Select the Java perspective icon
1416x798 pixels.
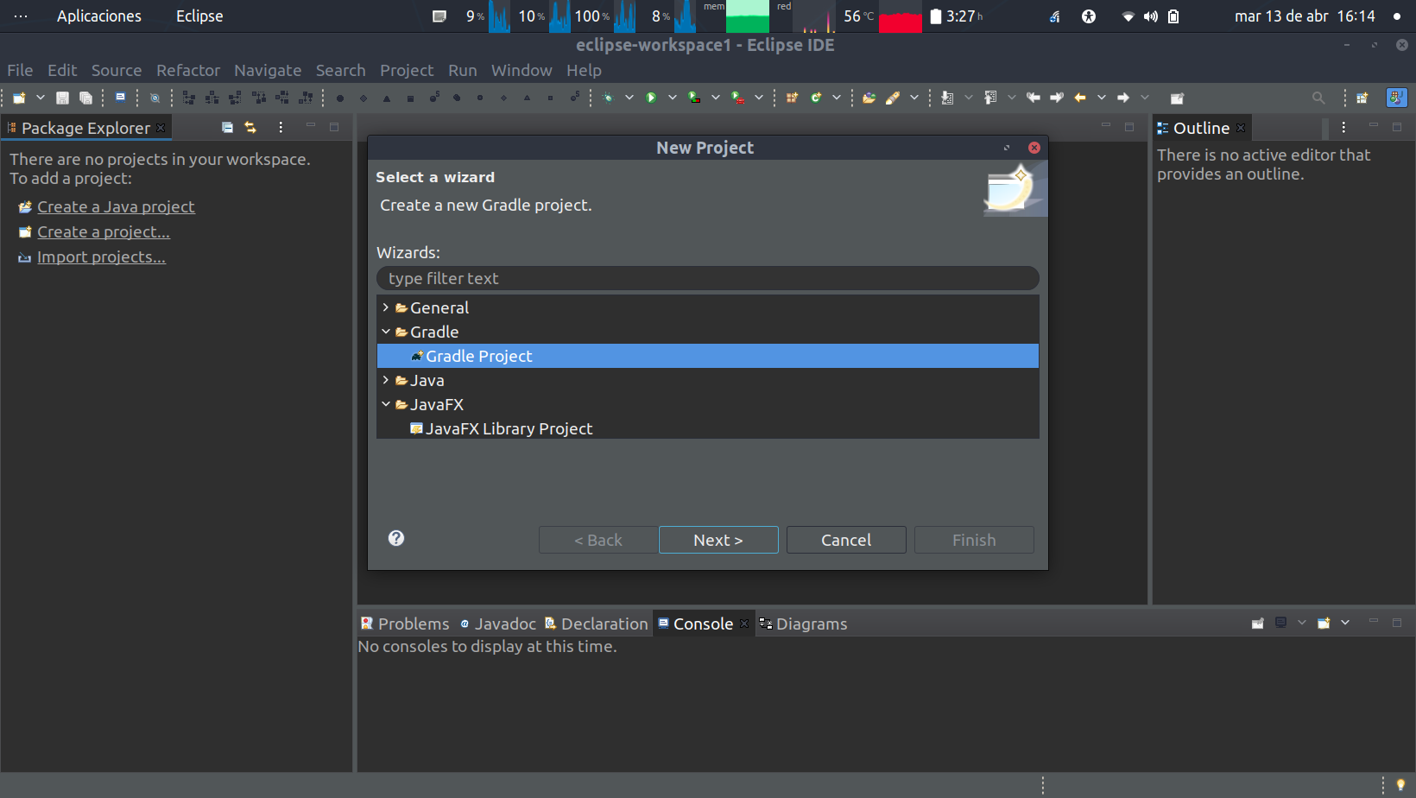pos(1396,98)
